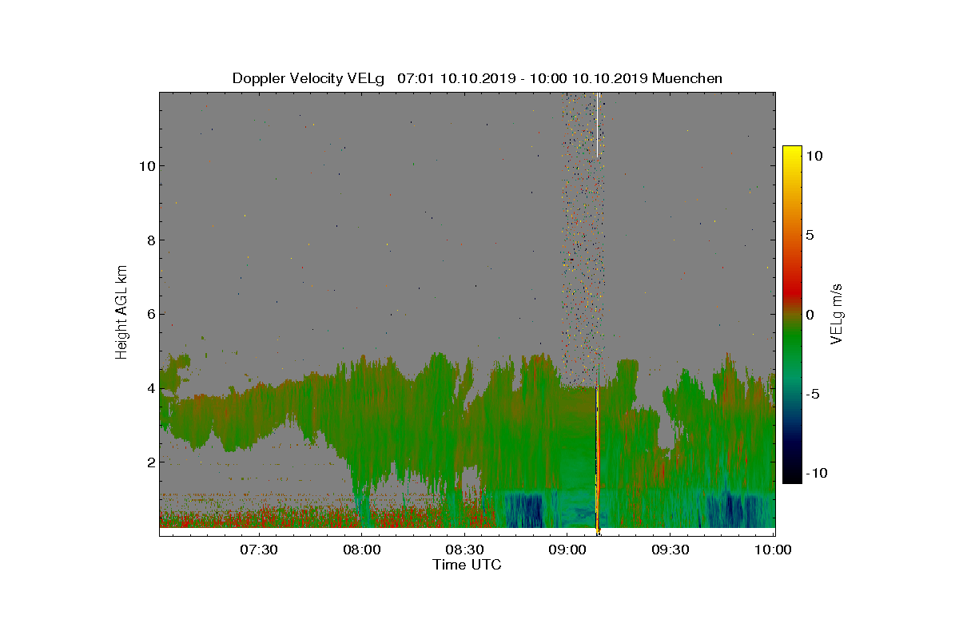Image resolution: width=959 pixels, height=639 pixels.
Task: Click the '08:30' time tick label
Action: pyautogui.click(x=464, y=550)
